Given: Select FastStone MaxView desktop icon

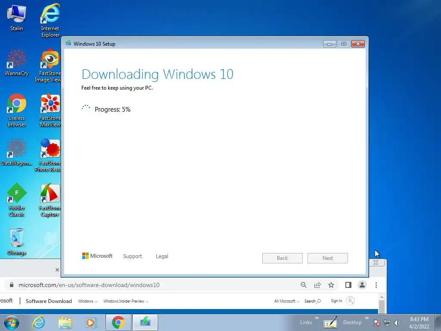Looking at the screenshot, I should 50,111.
